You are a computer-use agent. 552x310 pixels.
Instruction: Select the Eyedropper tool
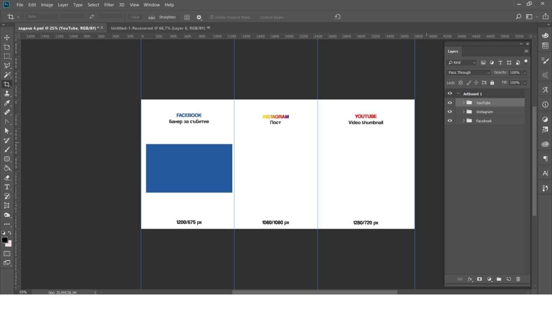[6, 103]
